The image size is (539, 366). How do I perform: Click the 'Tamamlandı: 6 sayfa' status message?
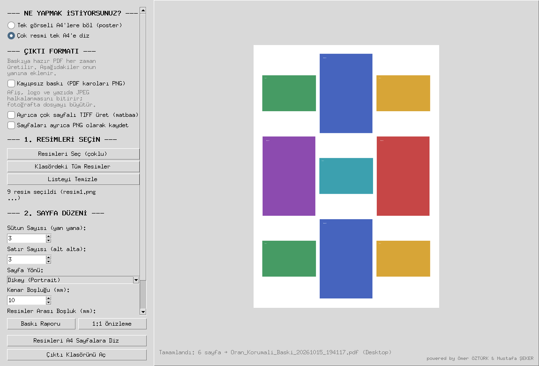coord(275,352)
